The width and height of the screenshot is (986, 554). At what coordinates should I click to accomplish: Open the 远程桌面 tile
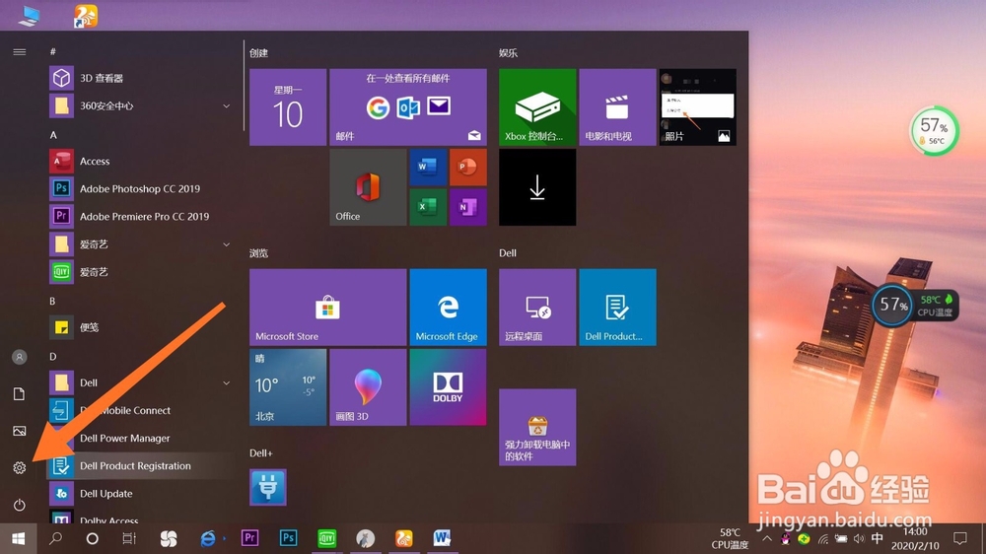537,307
